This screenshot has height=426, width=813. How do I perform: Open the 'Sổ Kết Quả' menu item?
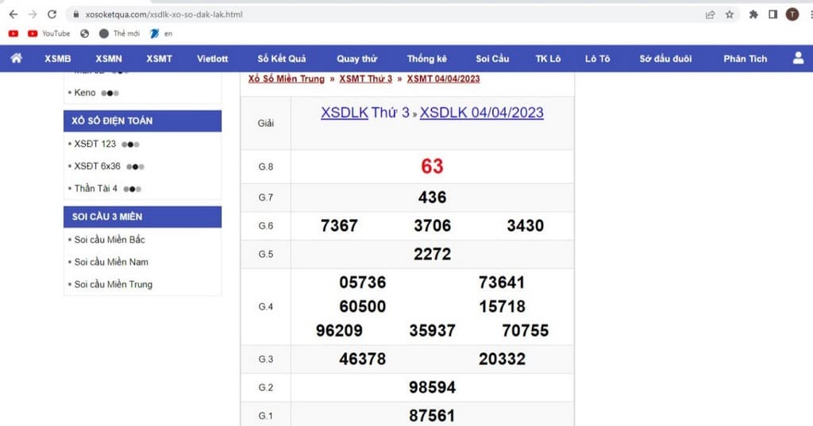coord(282,59)
